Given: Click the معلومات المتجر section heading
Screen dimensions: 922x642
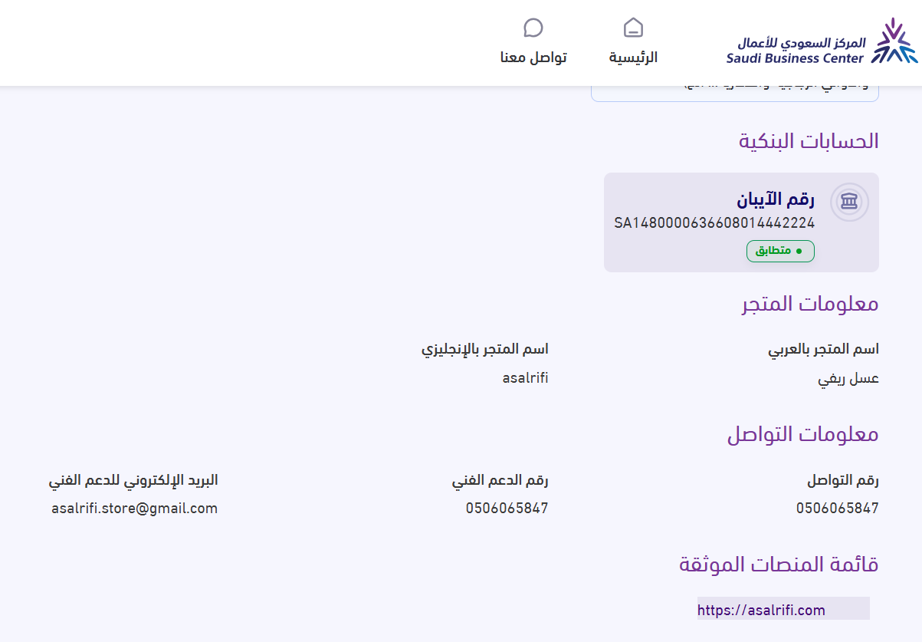Looking at the screenshot, I should click(x=809, y=304).
